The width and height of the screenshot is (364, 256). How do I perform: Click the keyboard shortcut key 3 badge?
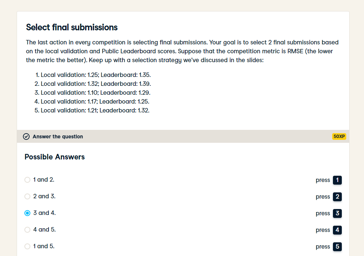tap(337, 213)
